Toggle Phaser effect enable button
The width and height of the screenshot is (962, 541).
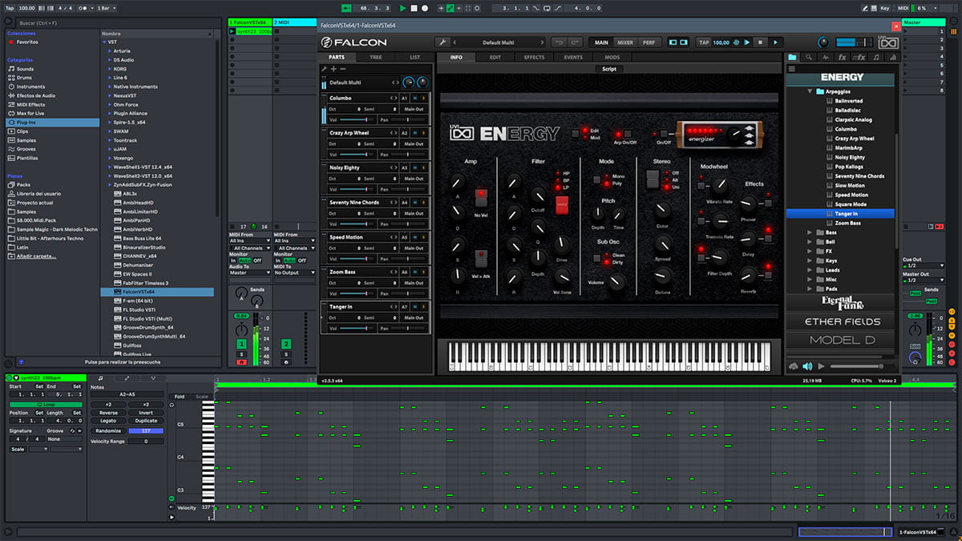768,204
